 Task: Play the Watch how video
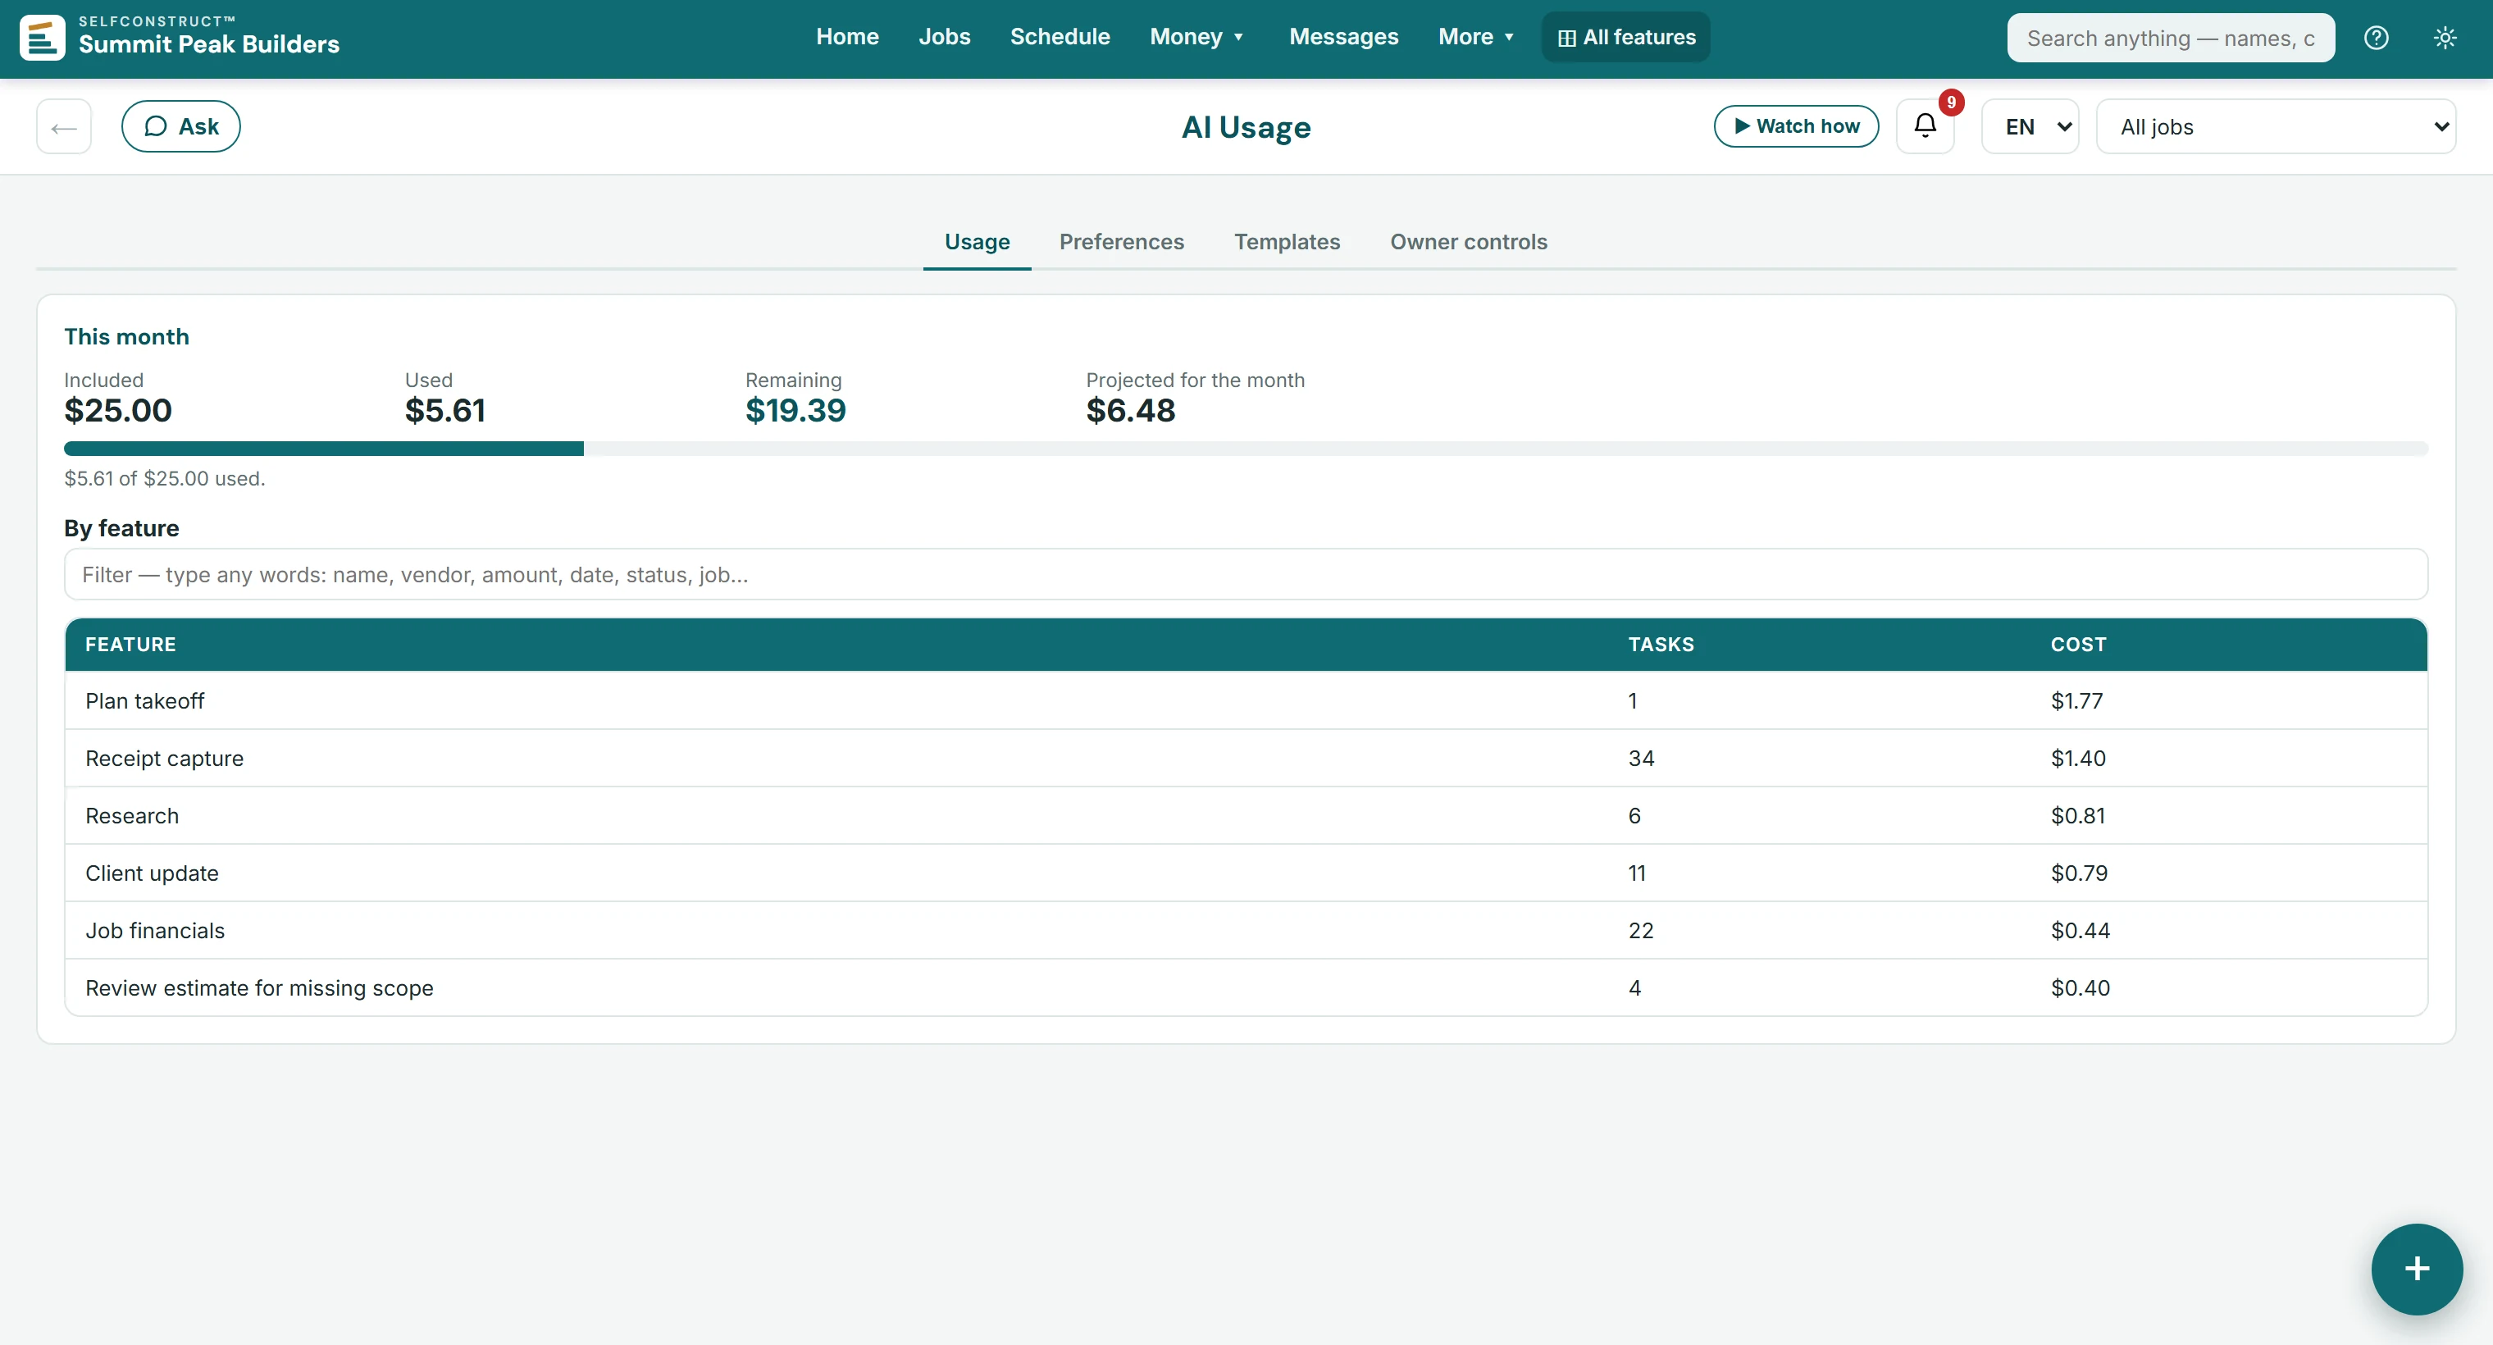coord(1796,125)
